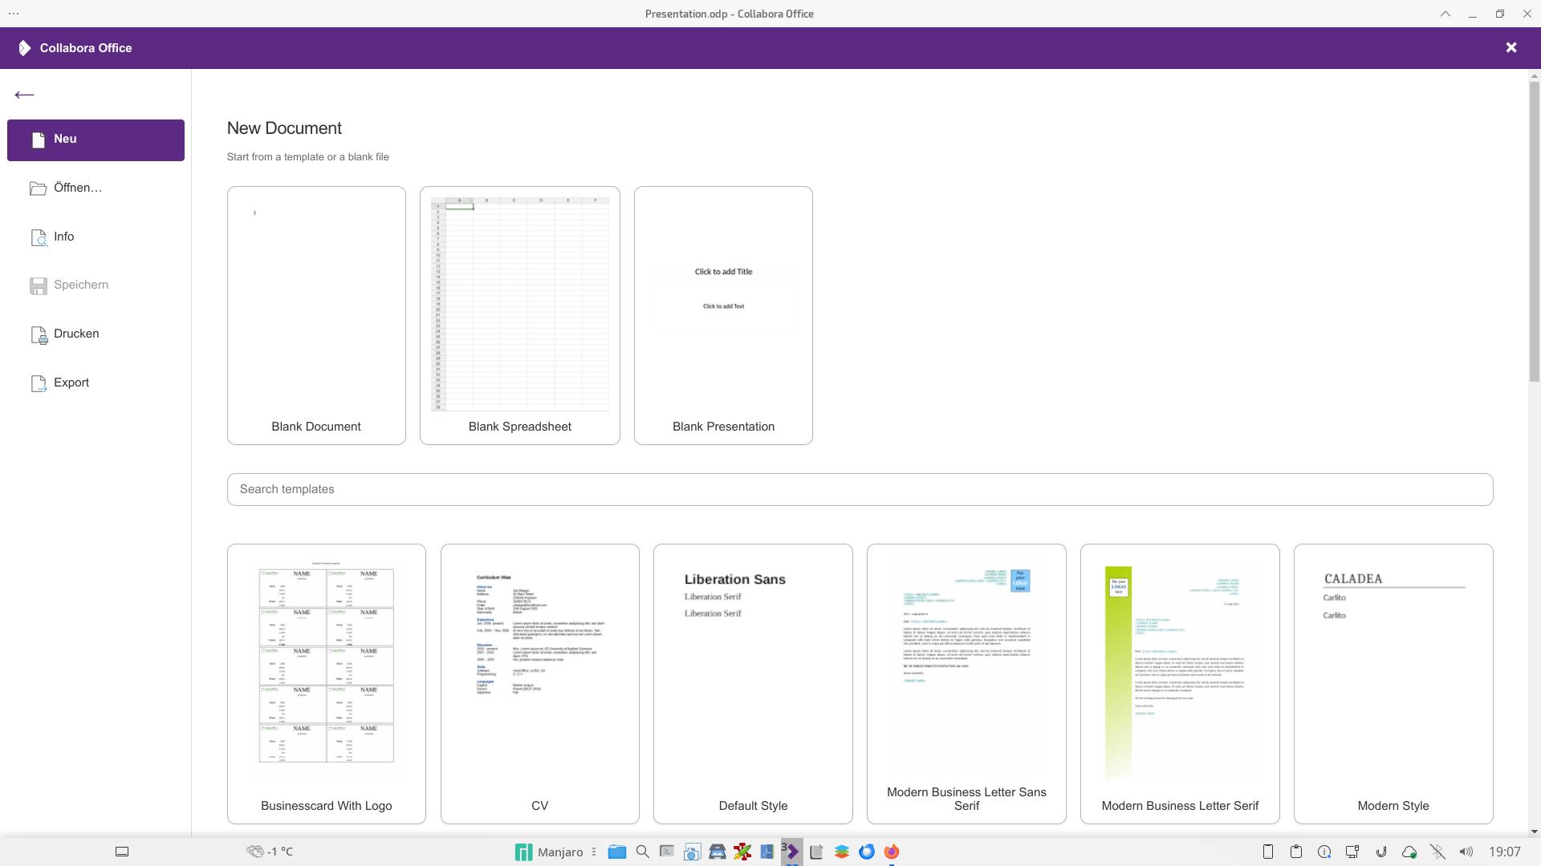Viewport: 1541px width, 866px height.
Task: Focus the Search templates field
Action: pos(859,489)
